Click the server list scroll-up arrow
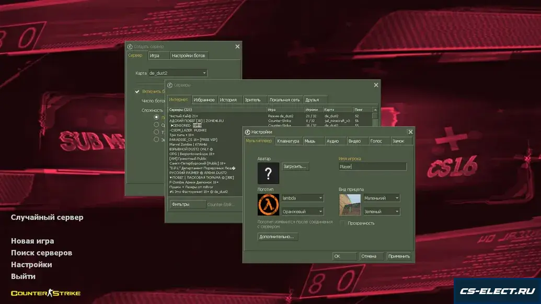 (x=375, y=110)
